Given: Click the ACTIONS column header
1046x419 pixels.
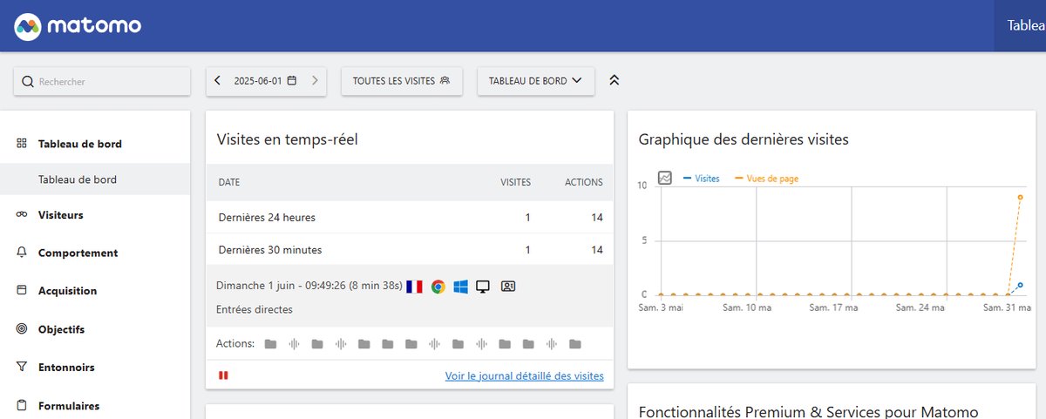Looking at the screenshot, I should pyautogui.click(x=583, y=183).
